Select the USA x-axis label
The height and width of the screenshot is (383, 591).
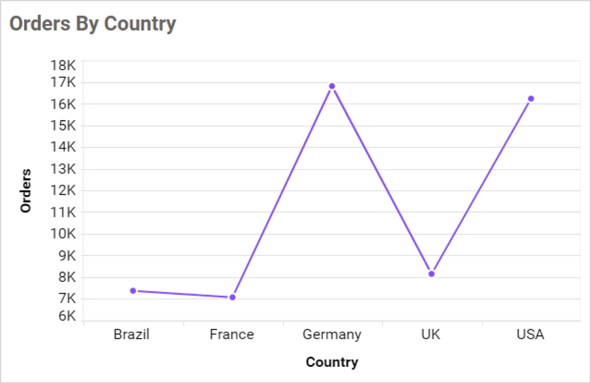[x=530, y=334]
